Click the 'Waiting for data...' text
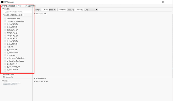The height and width of the screenshot is (101, 173). (40, 14)
